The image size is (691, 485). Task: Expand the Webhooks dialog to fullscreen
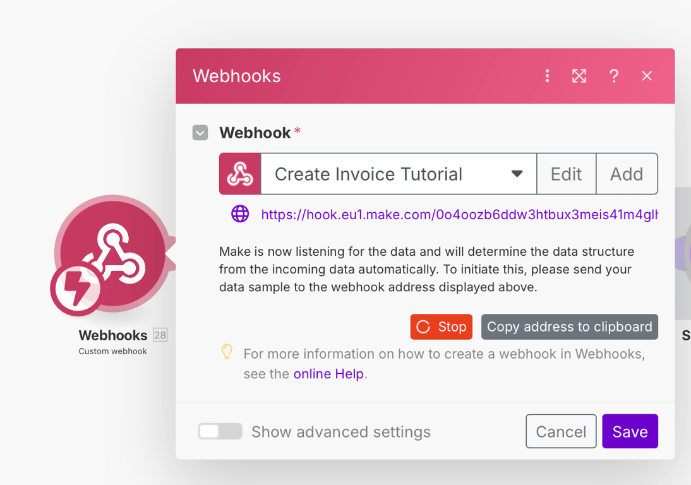point(579,76)
